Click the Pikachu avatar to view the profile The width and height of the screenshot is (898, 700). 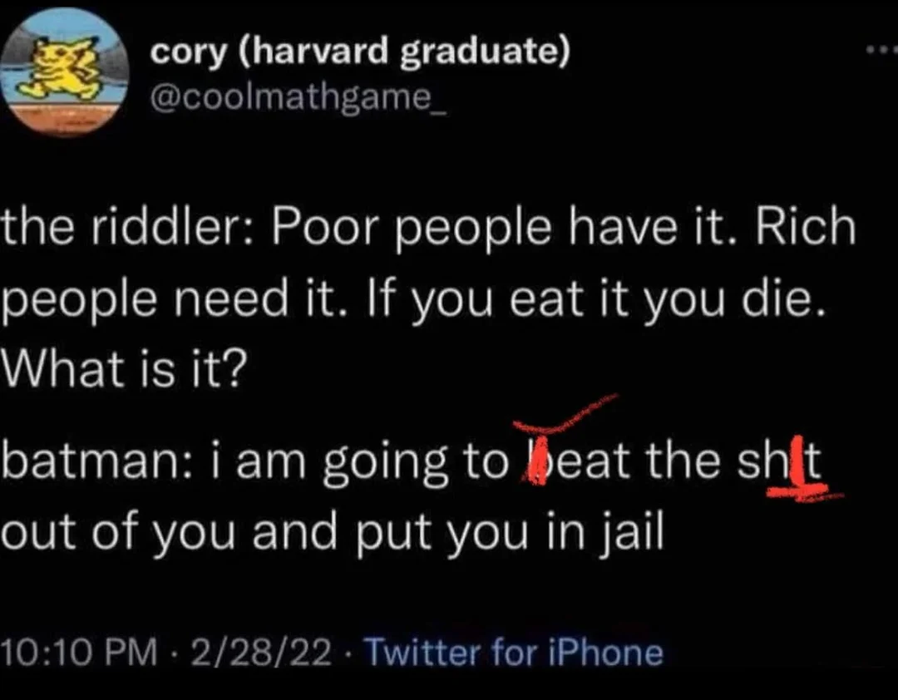64,71
